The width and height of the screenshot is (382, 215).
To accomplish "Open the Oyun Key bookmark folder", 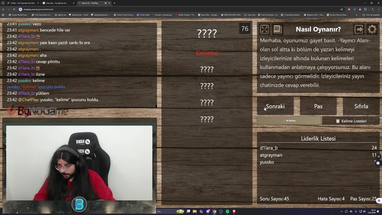I will click(250, 15).
